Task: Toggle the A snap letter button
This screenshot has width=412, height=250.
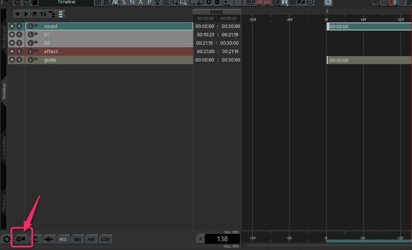Action: (x=141, y=3)
